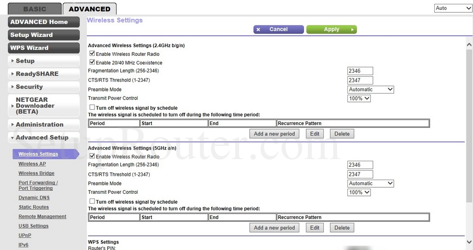Open the Auto language dropdown
473x250 pixels.
[453, 8]
